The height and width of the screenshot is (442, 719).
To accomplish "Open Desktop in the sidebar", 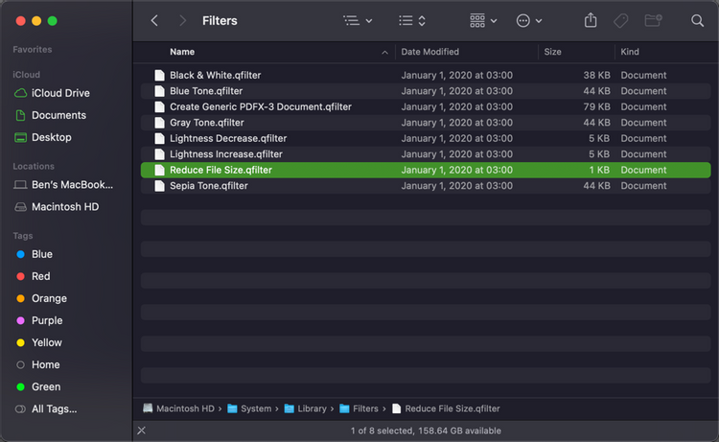I will coord(52,137).
